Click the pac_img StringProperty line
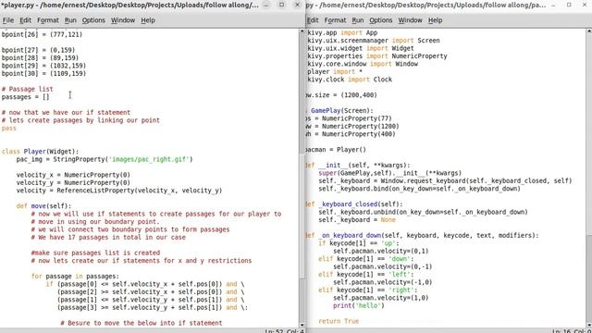 [105, 159]
